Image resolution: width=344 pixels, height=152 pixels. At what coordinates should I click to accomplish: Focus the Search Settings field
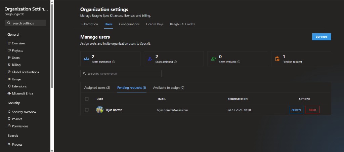click(25, 23)
